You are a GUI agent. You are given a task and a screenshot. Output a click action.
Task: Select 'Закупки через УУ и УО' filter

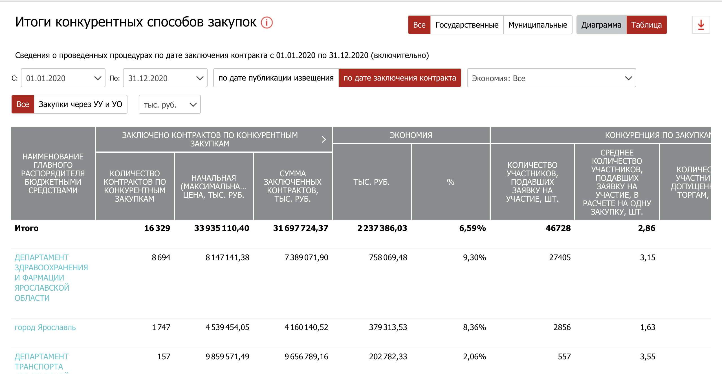80,104
